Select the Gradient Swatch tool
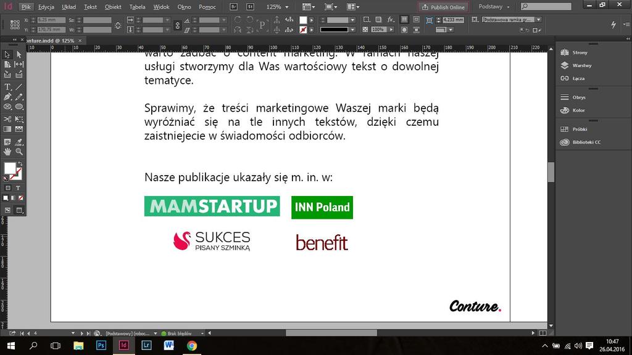The height and width of the screenshot is (355, 632). (7, 129)
